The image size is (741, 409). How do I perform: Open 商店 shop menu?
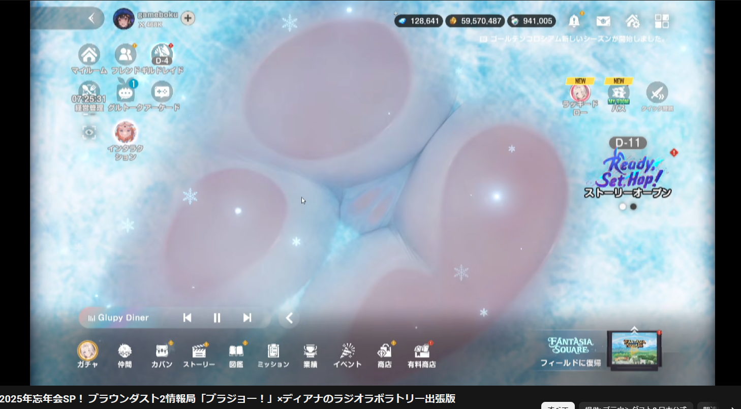[385, 355]
